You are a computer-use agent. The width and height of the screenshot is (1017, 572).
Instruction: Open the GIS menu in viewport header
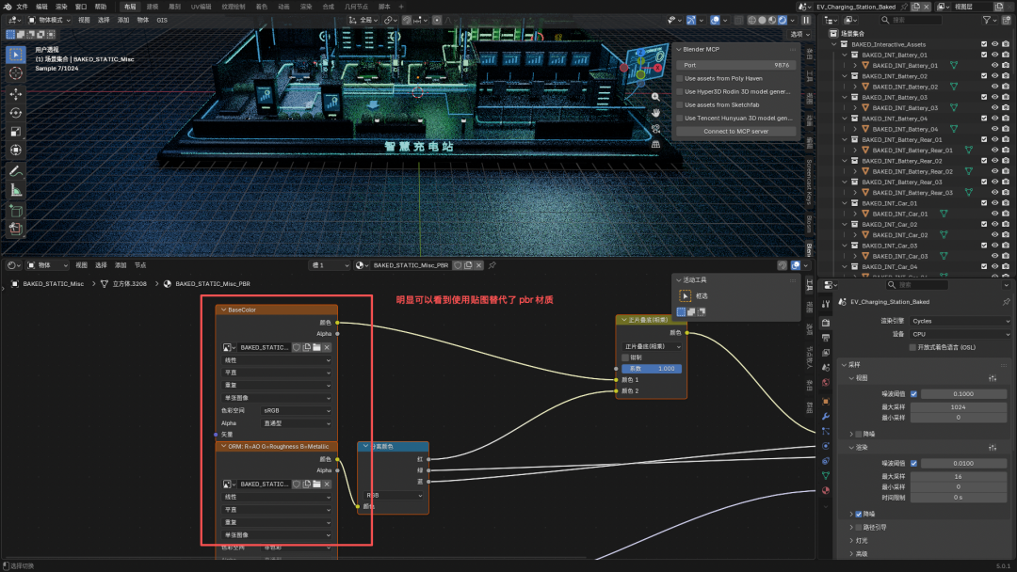162,20
